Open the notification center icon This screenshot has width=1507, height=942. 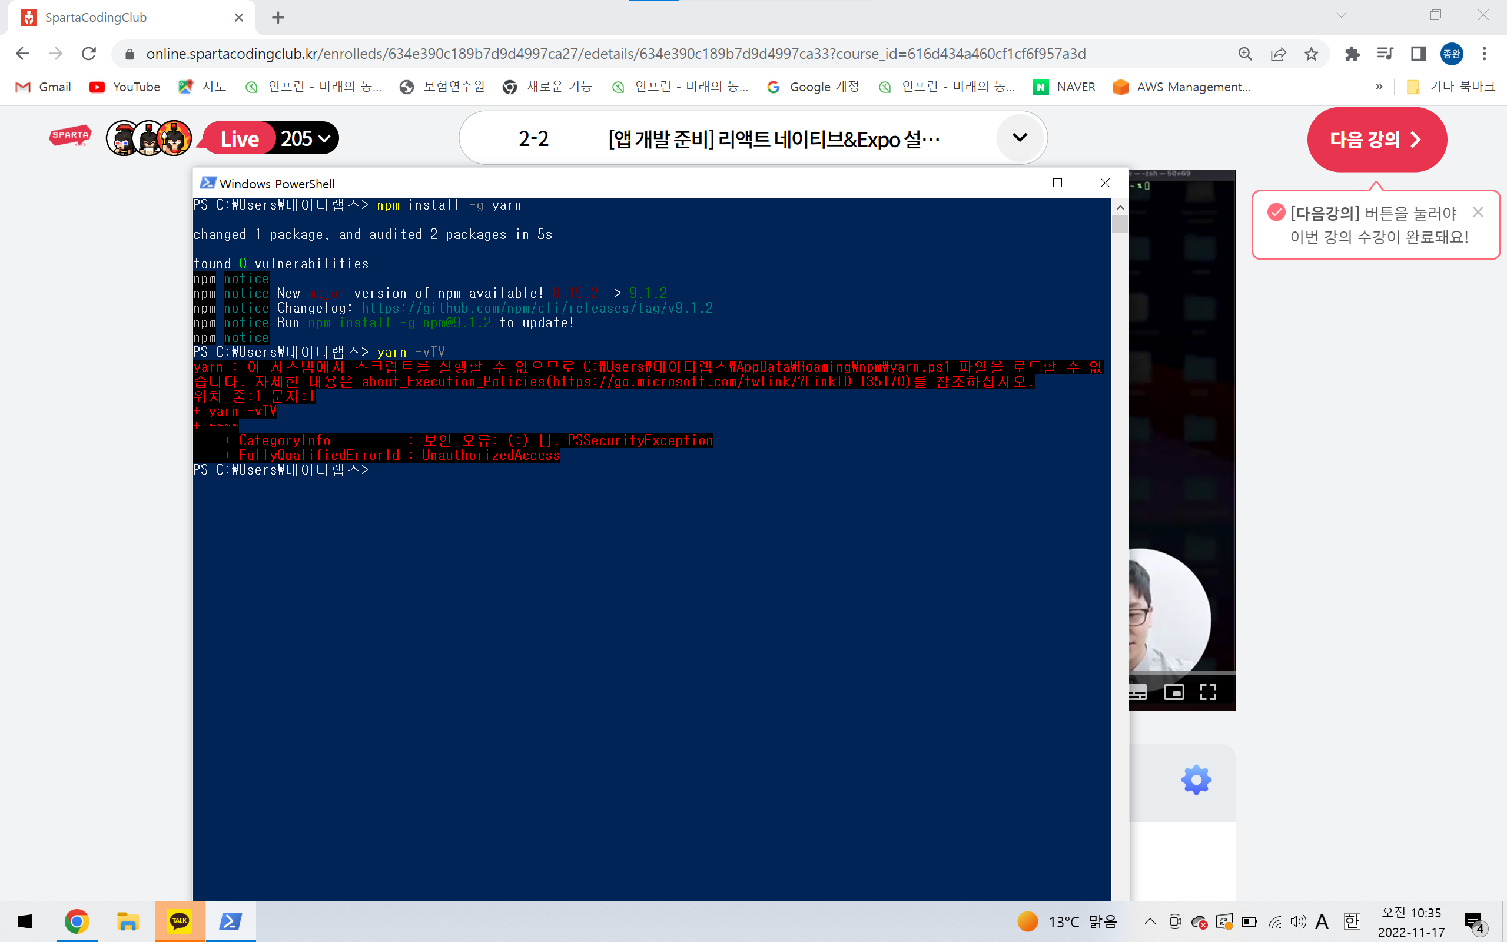[x=1476, y=923]
